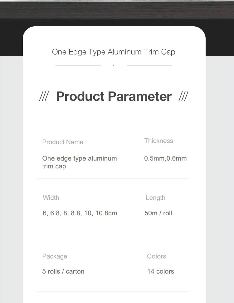Screen dimensions: 234x303
Task: Select the "14 colors" value
Action: (161, 271)
